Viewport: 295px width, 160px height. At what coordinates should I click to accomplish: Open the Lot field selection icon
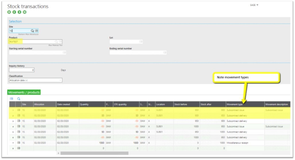tap(141, 42)
